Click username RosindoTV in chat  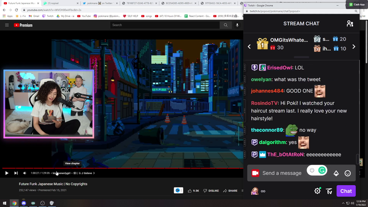pos(264,103)
